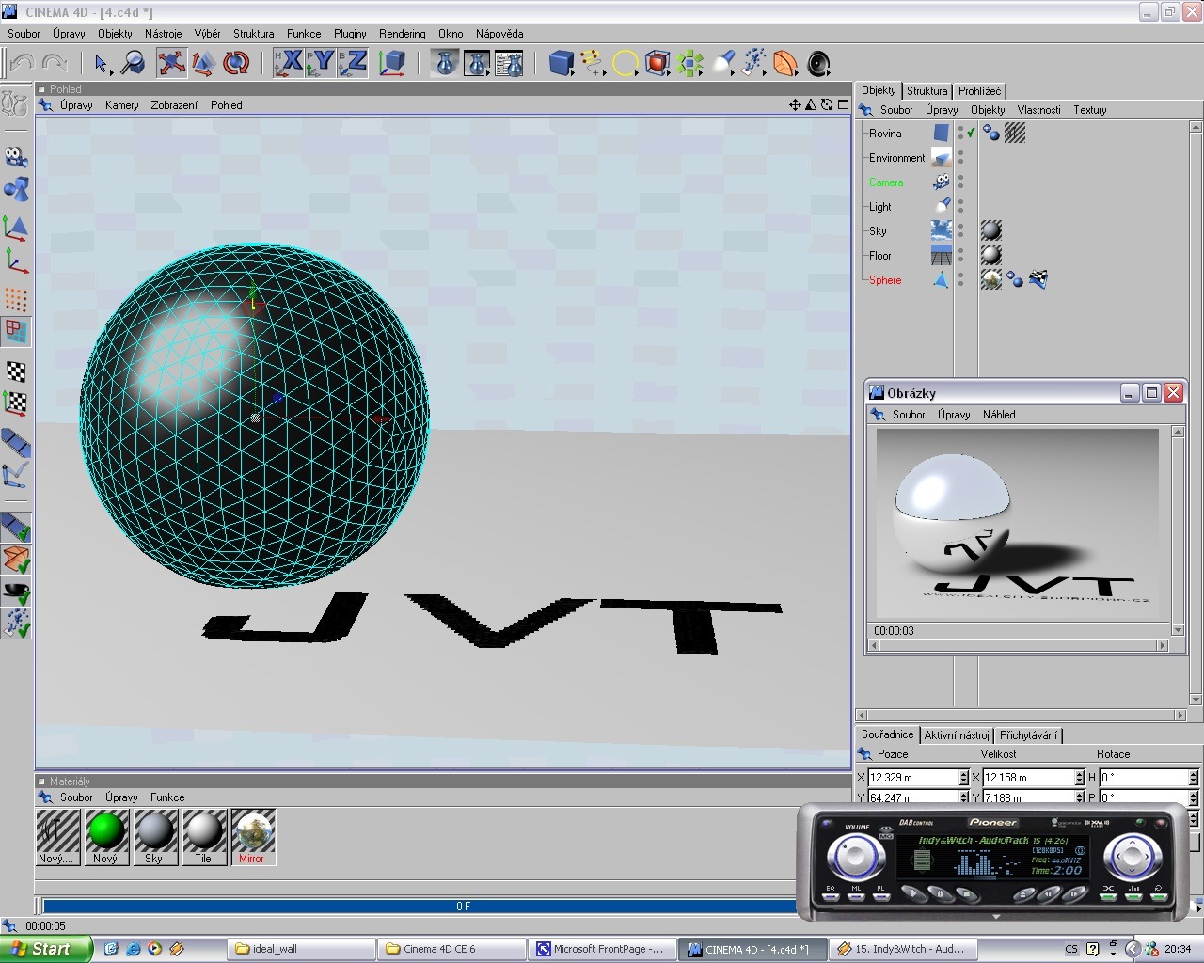1204x963 pixels.
Task: Click the Undo arrow icon
Action: coord(23,63)
